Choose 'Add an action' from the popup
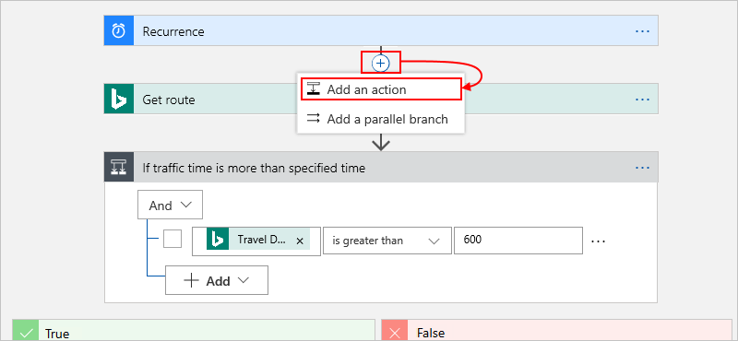The height and width of the screenshot is (341, 738). pyautogui.click(x=381, y=89)
